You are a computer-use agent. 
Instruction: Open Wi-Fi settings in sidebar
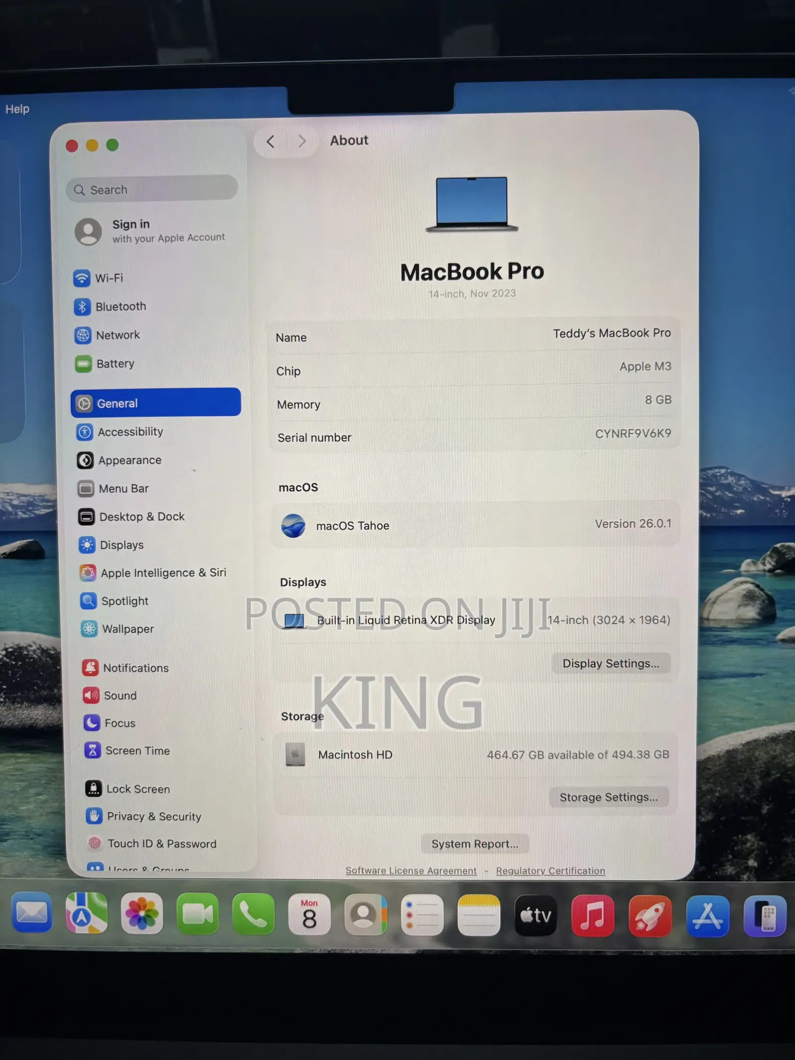tap(98, 278)
